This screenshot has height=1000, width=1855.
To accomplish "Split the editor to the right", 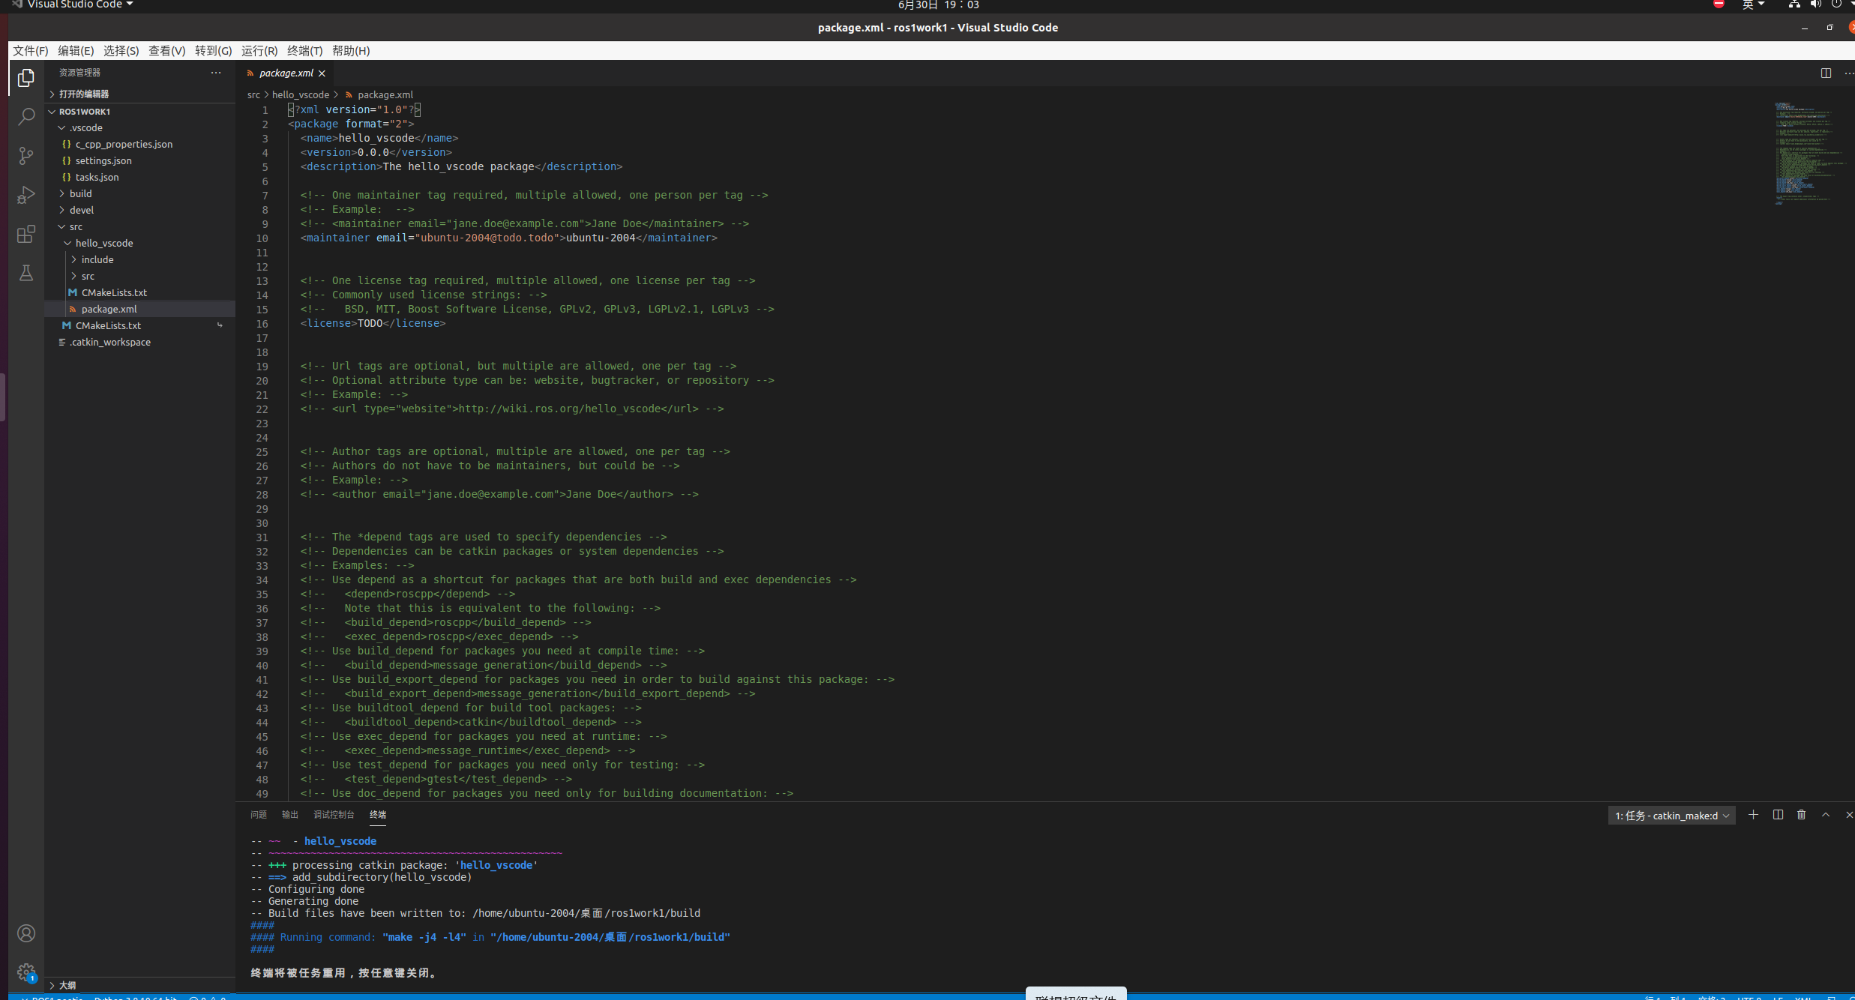I will pyautogui.click(x=1826, y=73).
